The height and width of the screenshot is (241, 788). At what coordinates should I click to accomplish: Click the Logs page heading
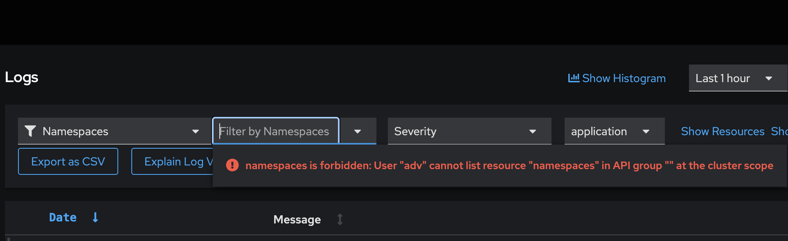(x=22, y=77)
